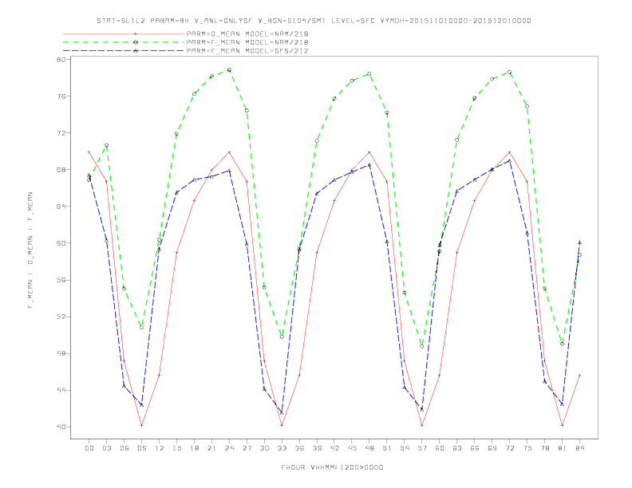Viewport: 632px width, 488px height.
Task: Click y-axis tick label 72
Action: (61, 133)
